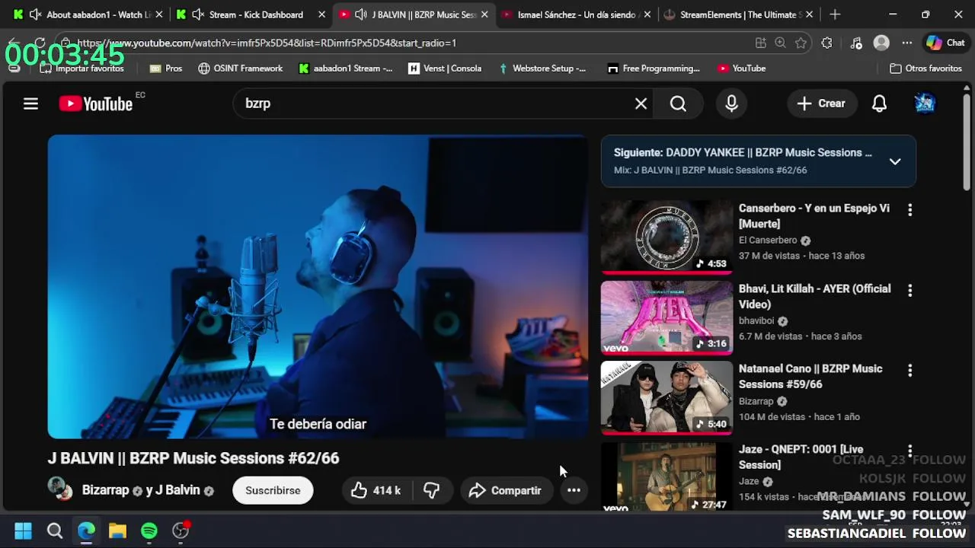The height and width of the screenshot is (548, 975).
Task: Open the Venst | Consola bookmark
Action: coord(445,68)
